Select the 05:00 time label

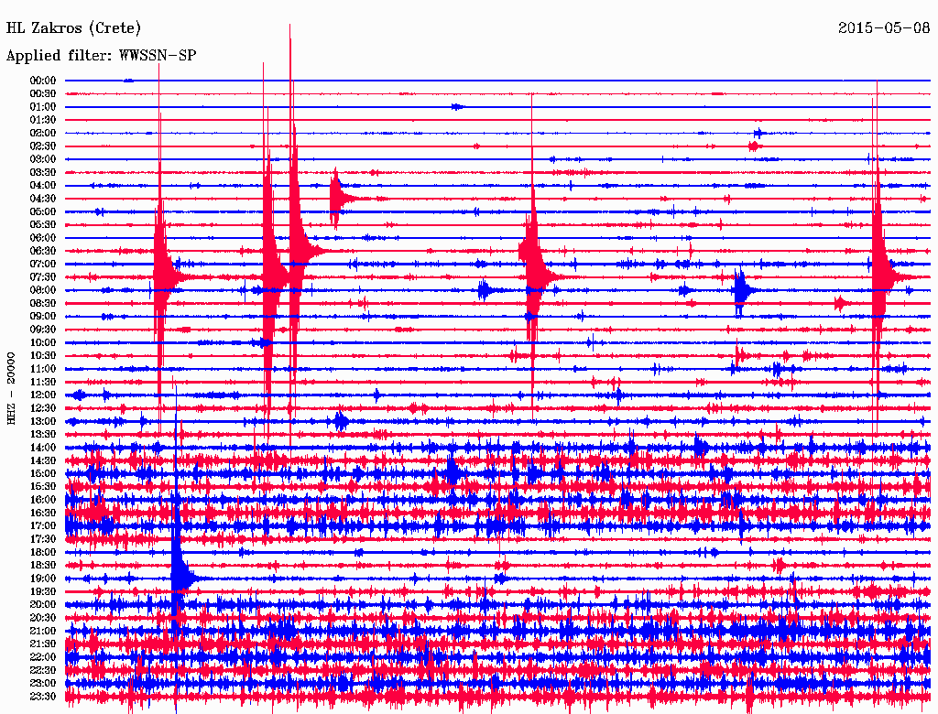coord(43,211)
